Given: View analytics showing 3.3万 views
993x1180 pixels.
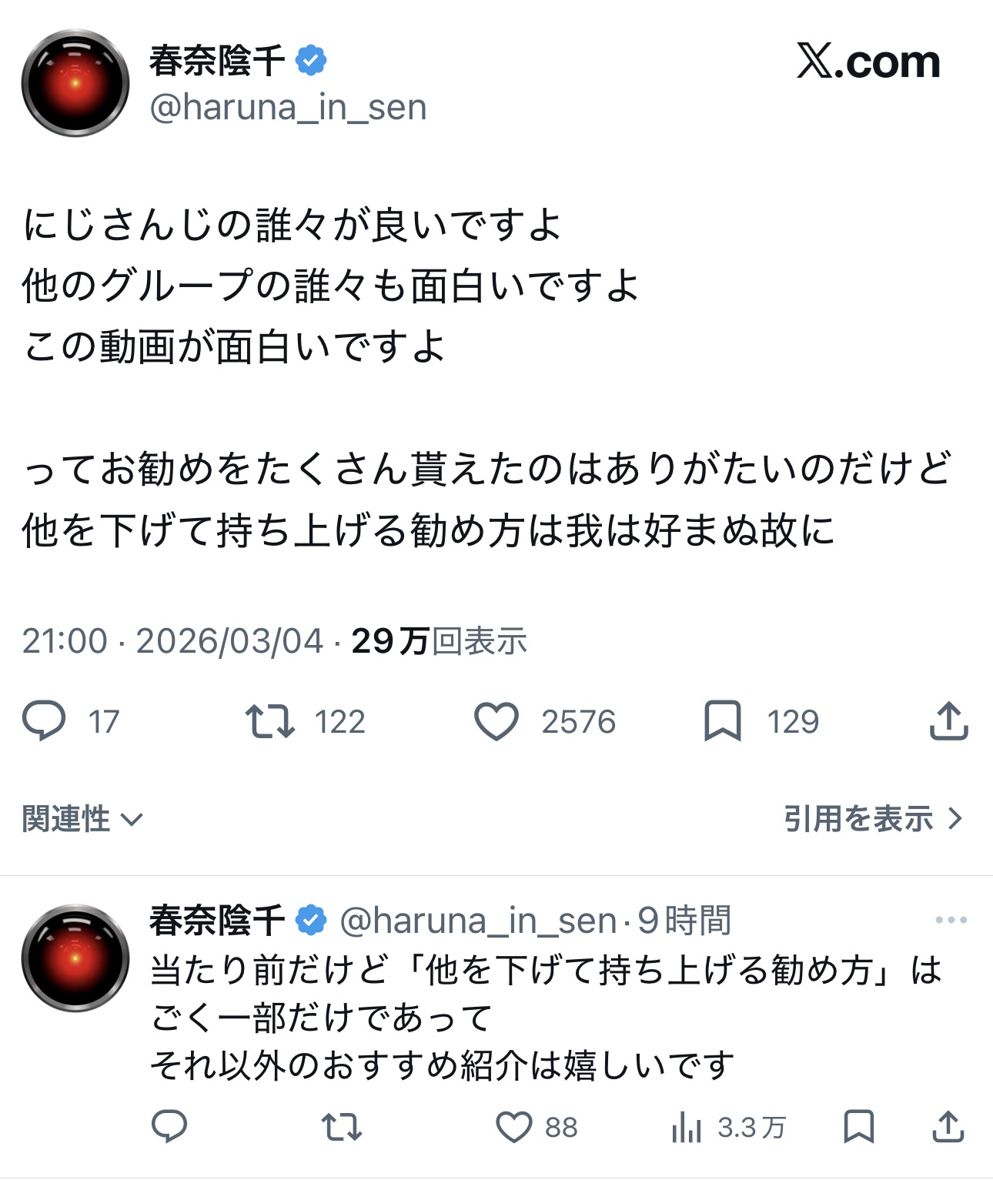Looking at the screenshot, I should point(687,1127).
